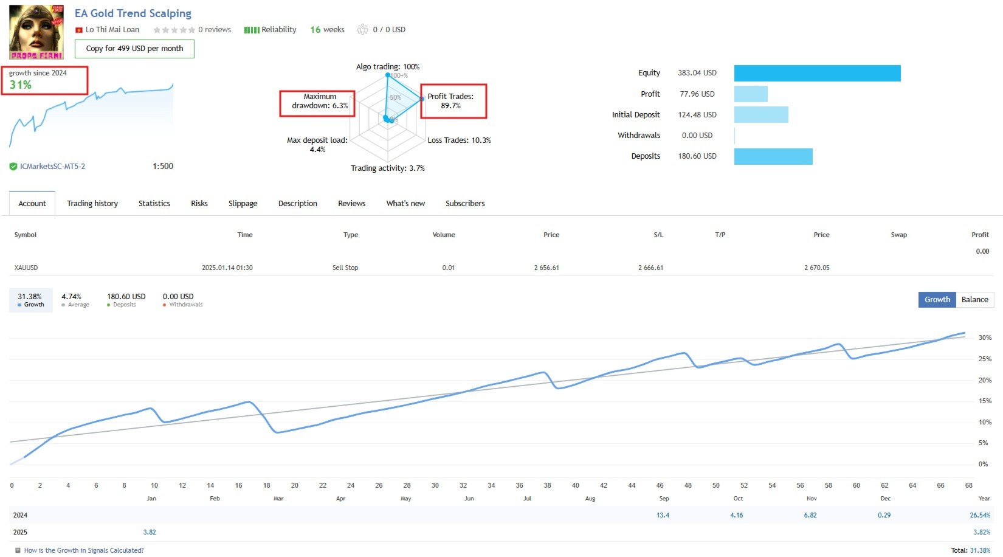Screen dimensions: 1003x557
Task: Select the Growth chart mode button
Action: tap(937, 300)
